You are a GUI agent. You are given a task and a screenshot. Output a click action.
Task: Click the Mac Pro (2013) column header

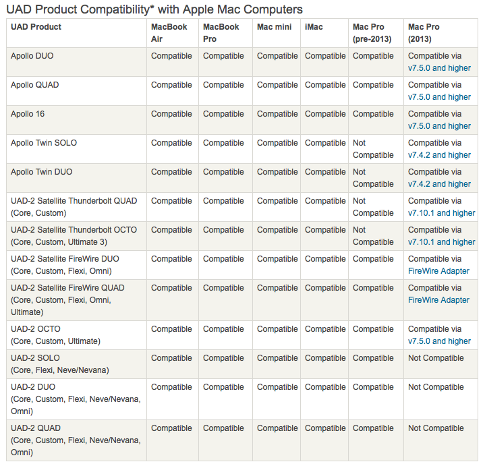pos(424,33)
